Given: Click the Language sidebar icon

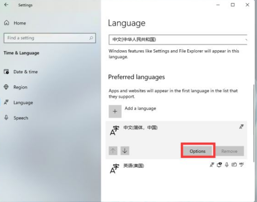Looking at the screenshot, I should coord(6,102).
